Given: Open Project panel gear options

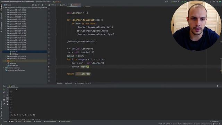Looking at the screenshot, I should [x=42, y=5].
